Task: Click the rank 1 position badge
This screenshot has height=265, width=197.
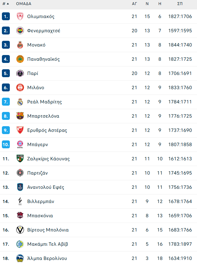Action: pos(6,16)
